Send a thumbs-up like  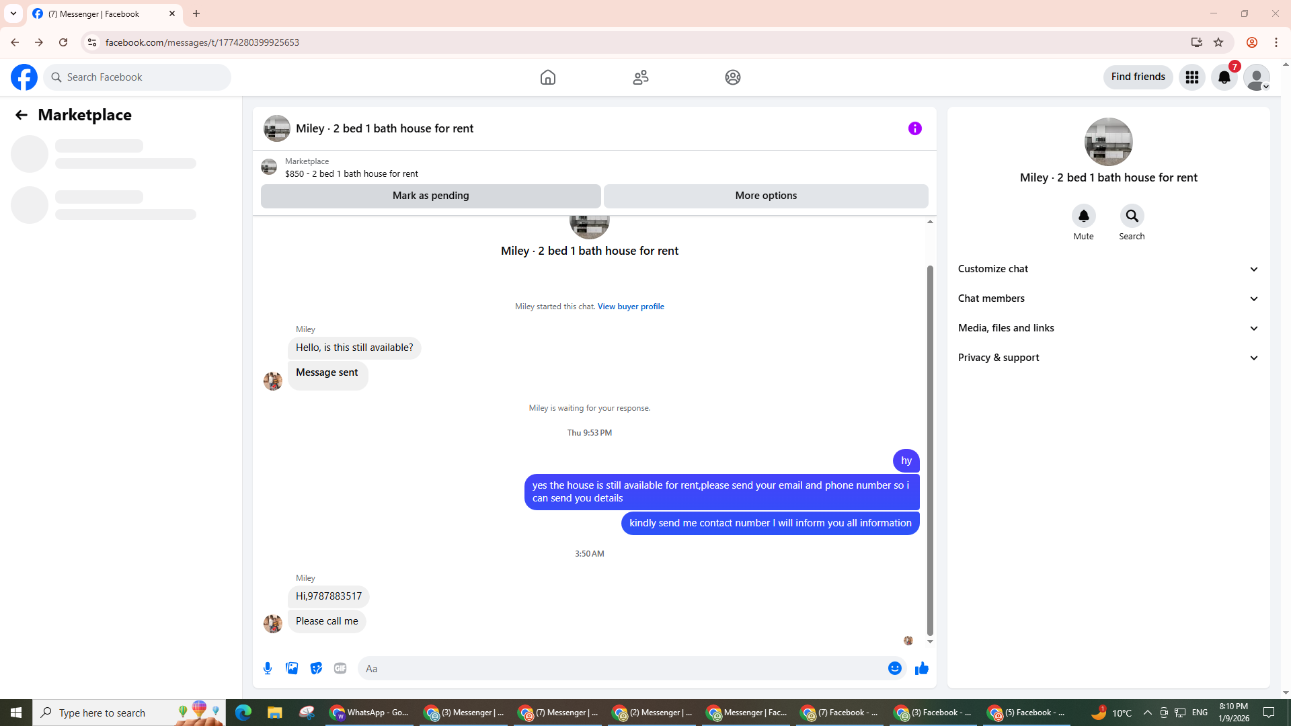click(921, 668)
